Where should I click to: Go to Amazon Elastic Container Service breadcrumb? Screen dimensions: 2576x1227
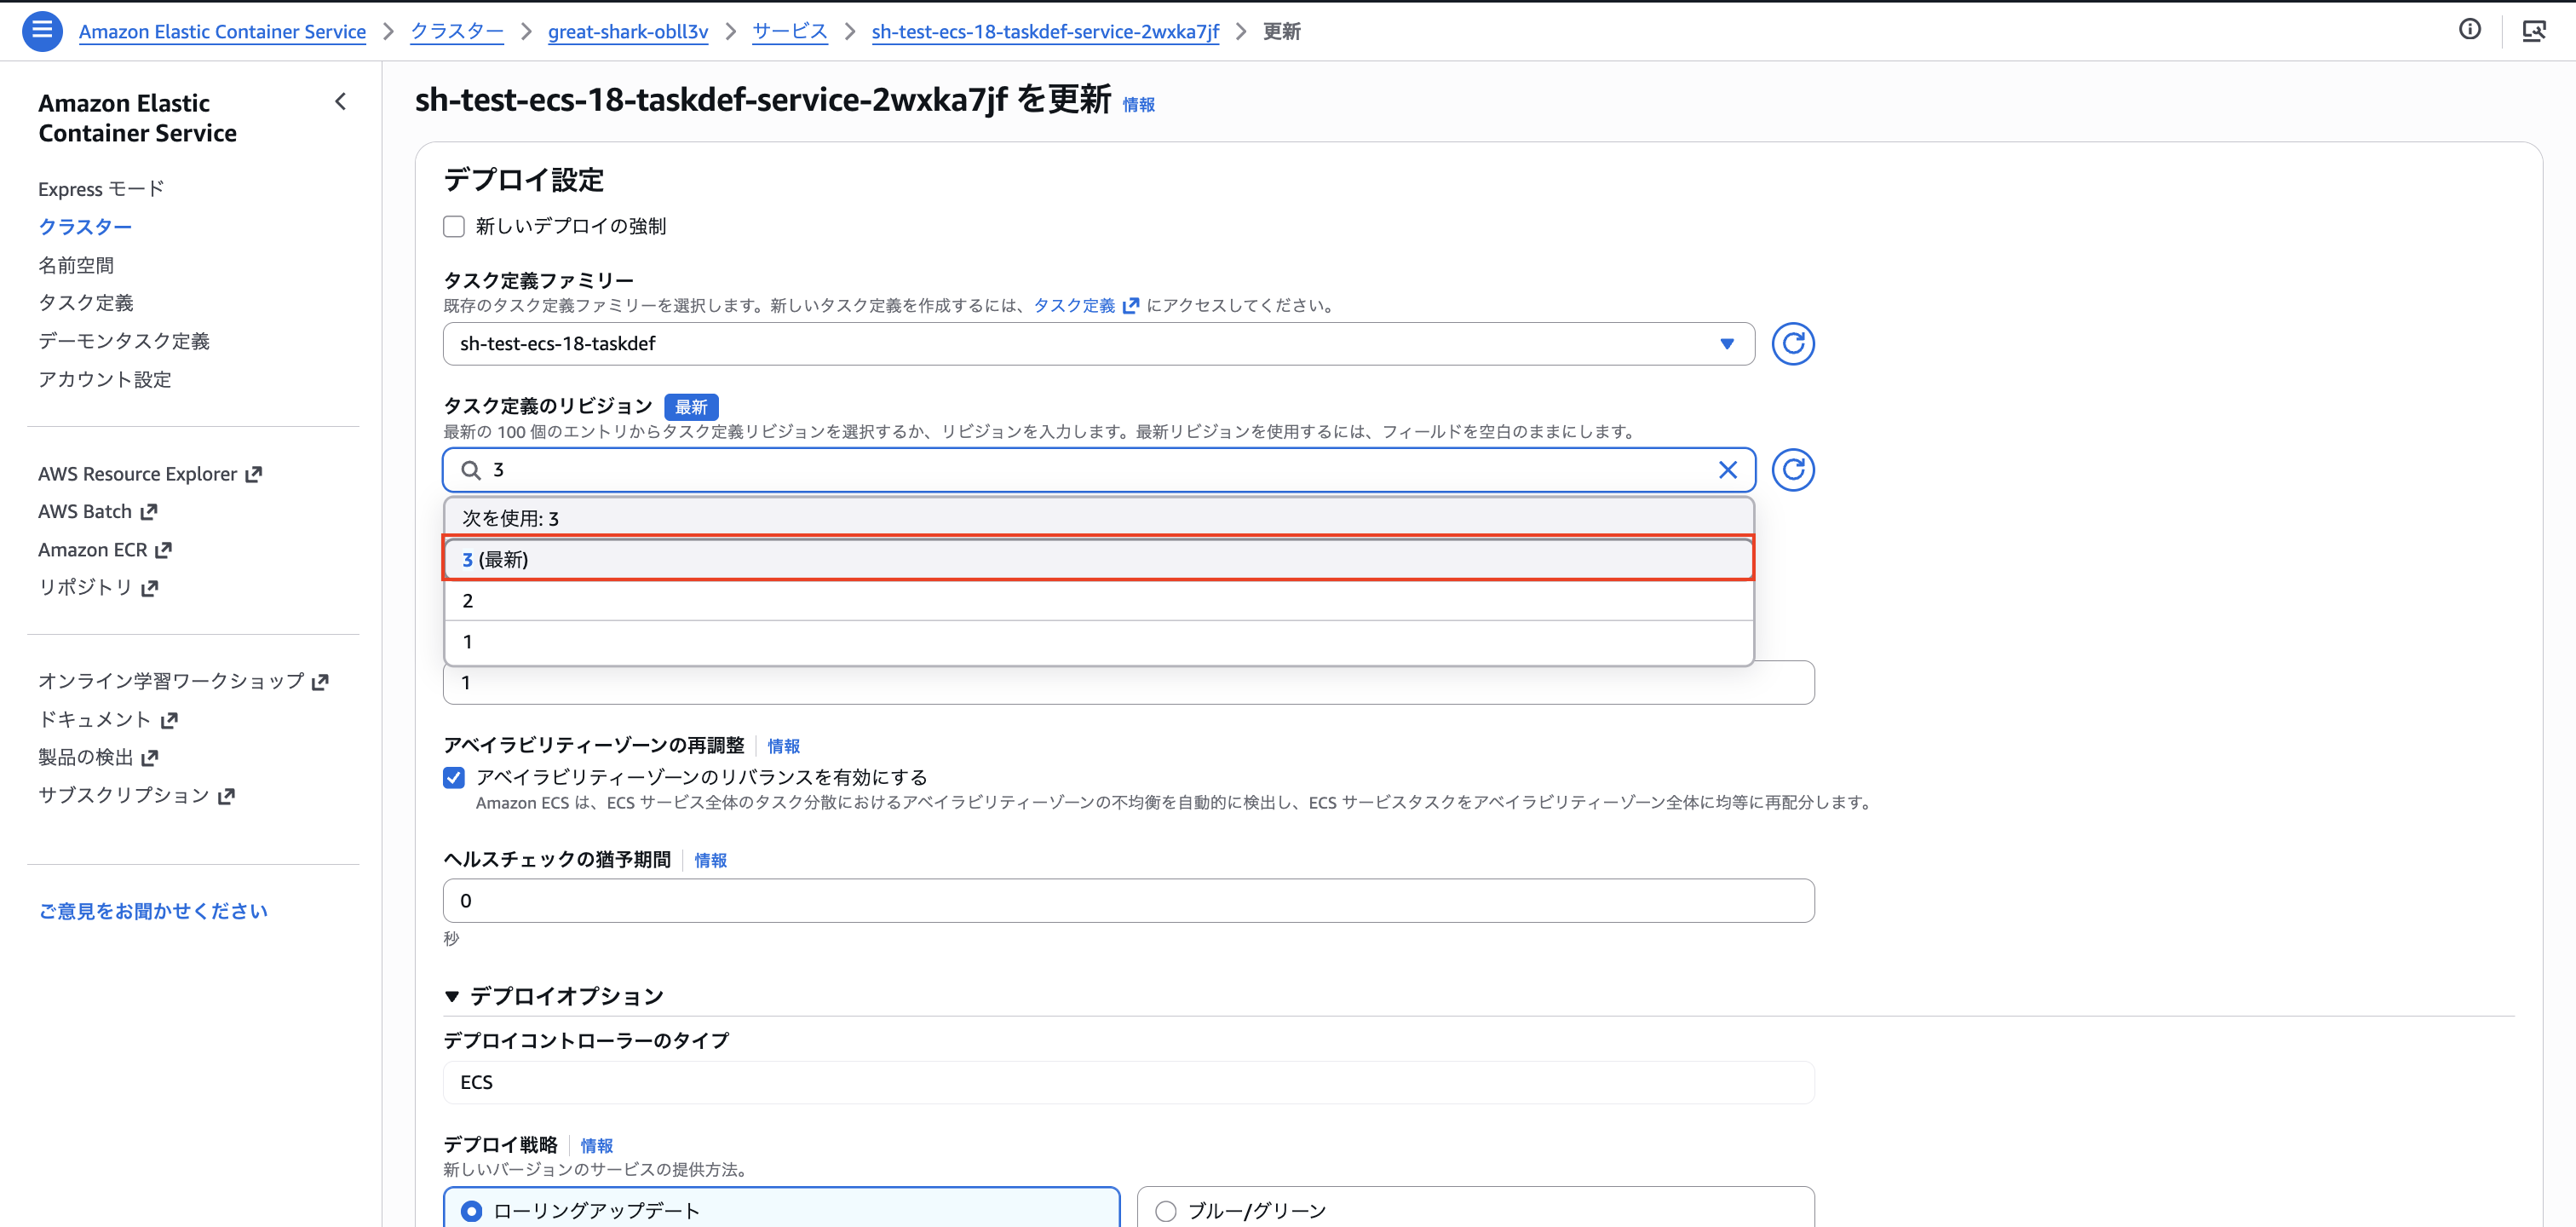pos(222,31)
